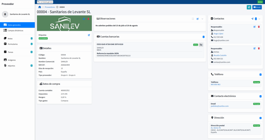Open Hugo López contact link
This screenshot has width=265, height=140.
pyautogui.click(x=218, y=34)
